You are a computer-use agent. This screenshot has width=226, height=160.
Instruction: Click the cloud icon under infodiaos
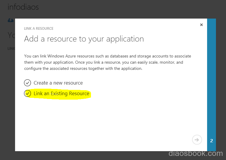pyautogui.click(x=10, y=20)
